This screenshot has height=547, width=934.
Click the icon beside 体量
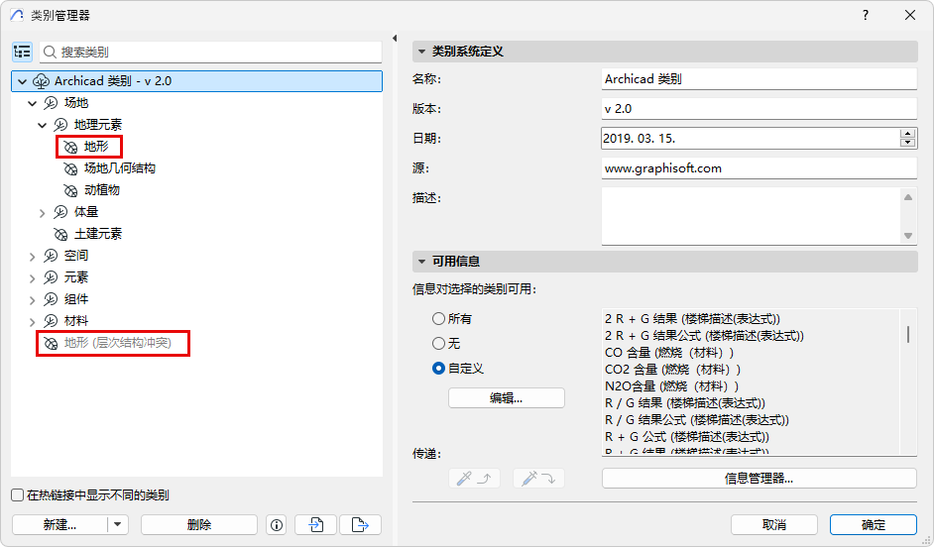[60, 212]
